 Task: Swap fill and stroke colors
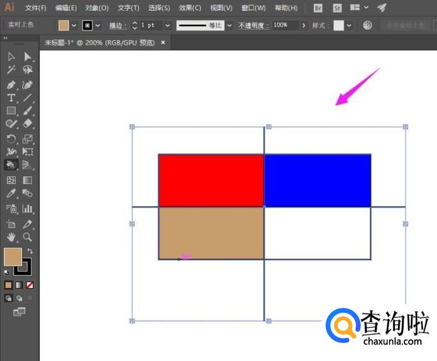pyautogui.click(x=30, y=251)
